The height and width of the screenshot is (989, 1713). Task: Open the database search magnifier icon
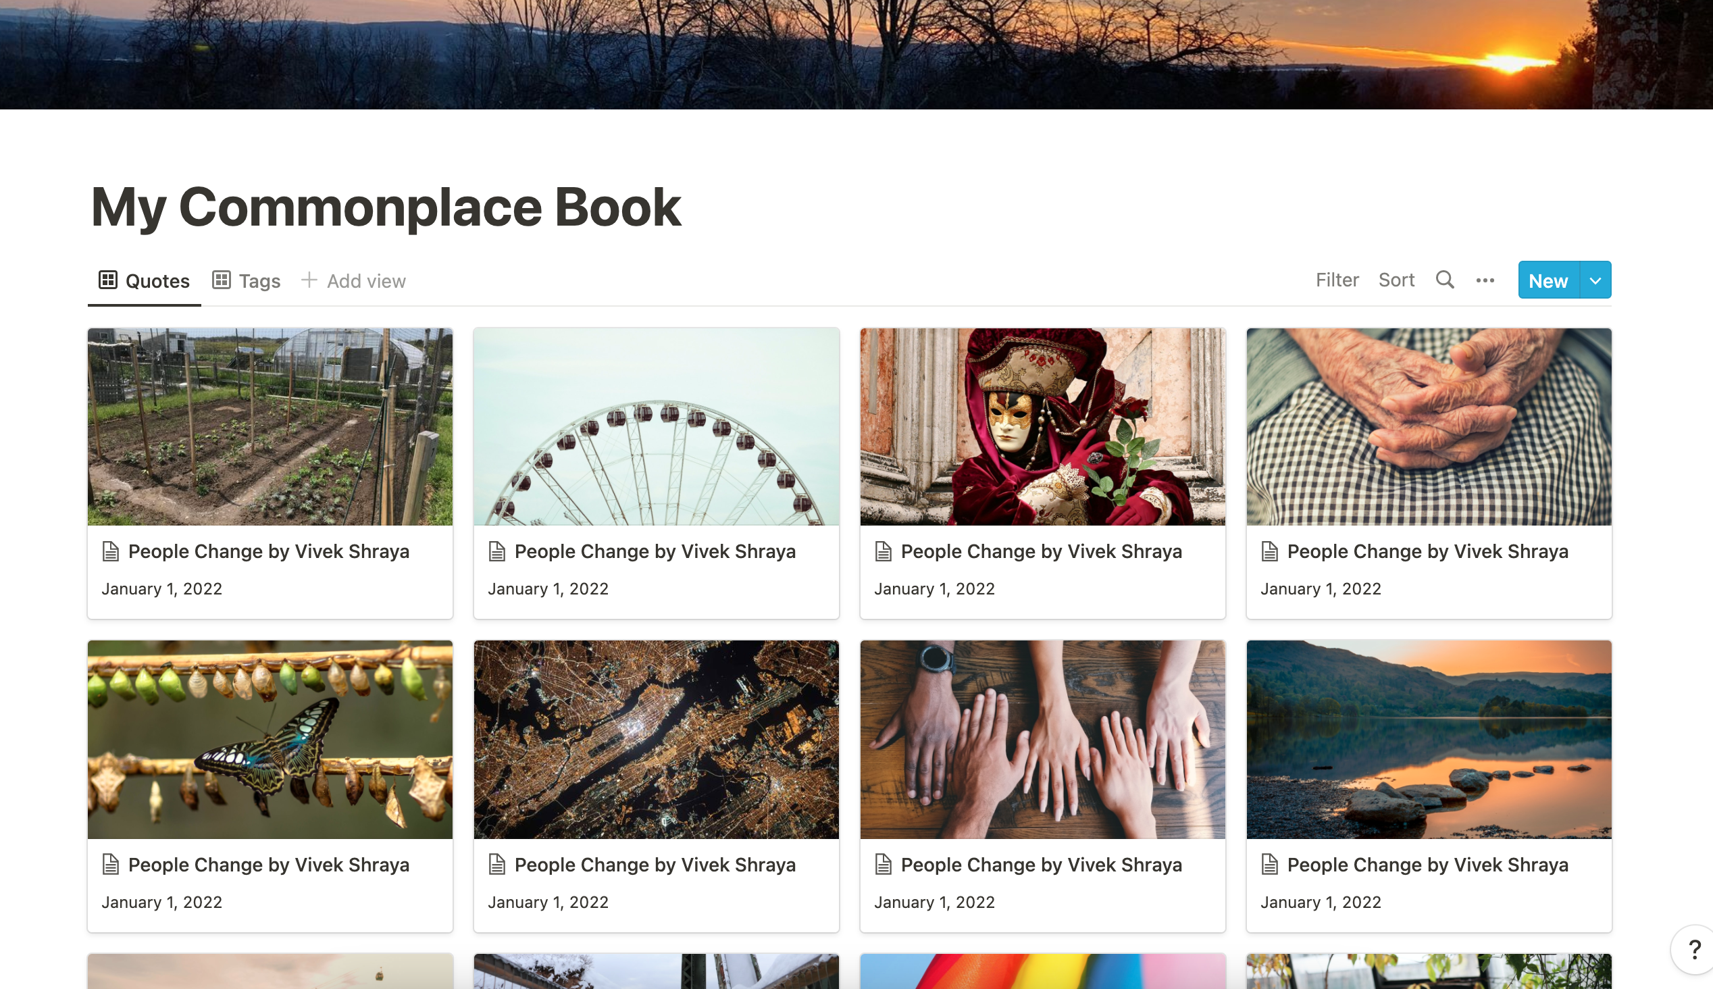coord(1445,280)
